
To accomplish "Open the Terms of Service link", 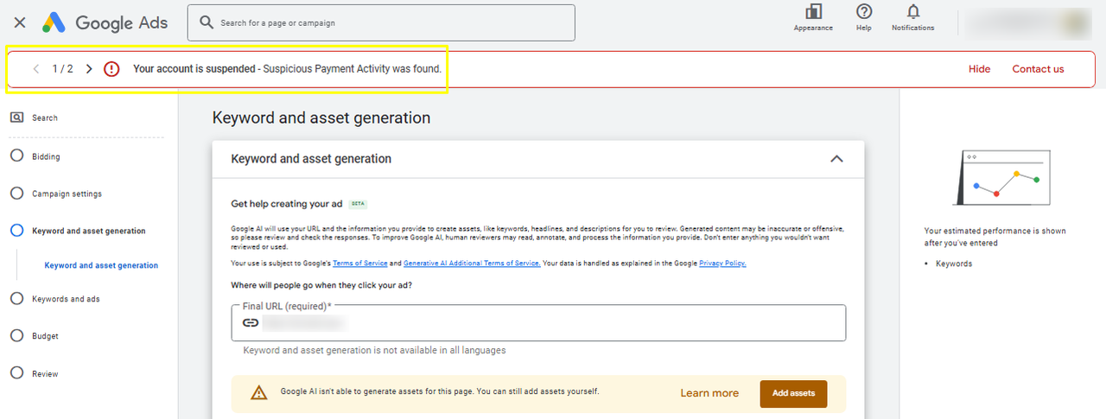I will pyautogui.click(x=360, y=263).
